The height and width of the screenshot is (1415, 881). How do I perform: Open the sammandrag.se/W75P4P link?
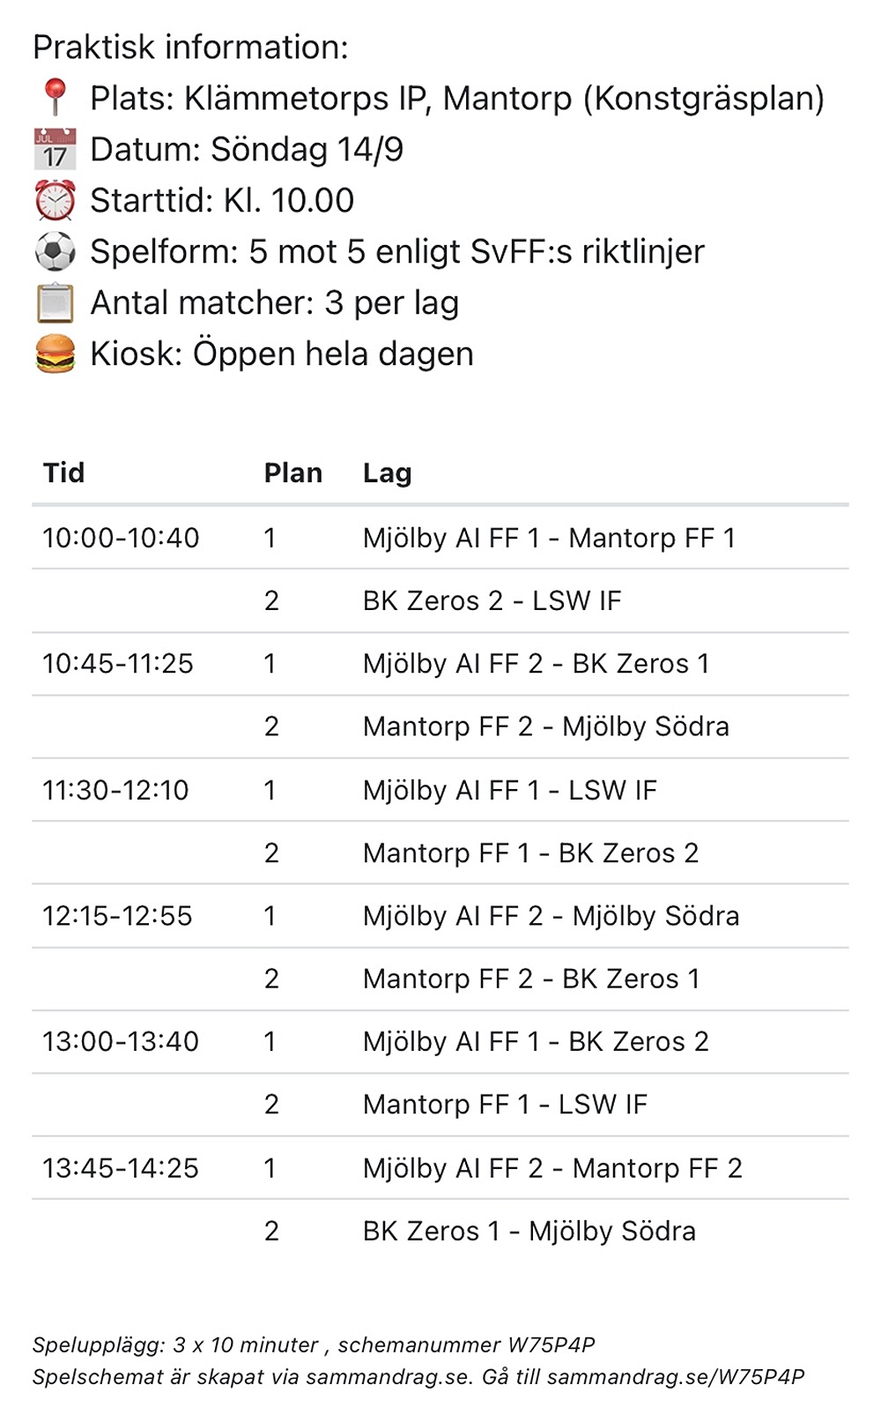[675, 1376]
